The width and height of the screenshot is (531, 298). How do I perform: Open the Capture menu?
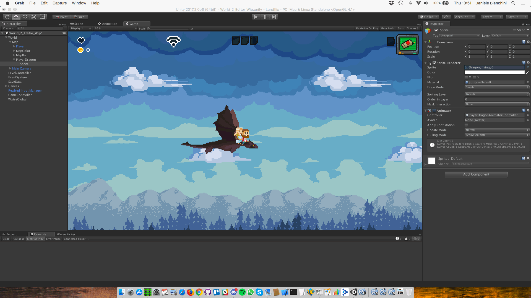click(x=60, y=3)
